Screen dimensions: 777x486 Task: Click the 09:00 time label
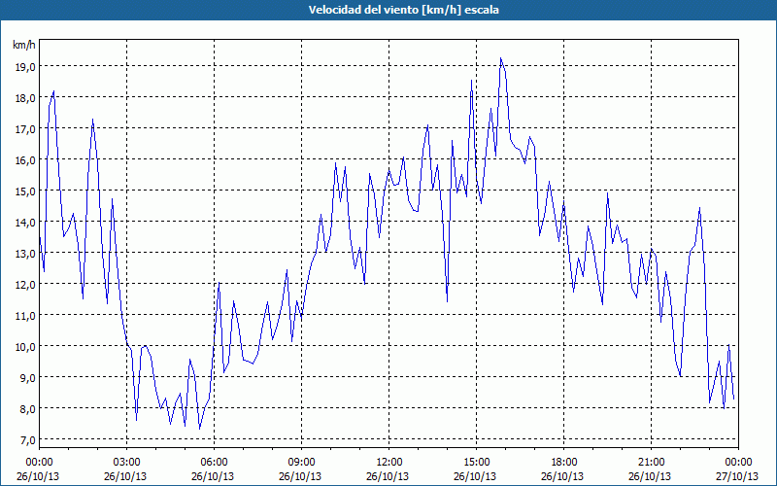tap(301, 463)
